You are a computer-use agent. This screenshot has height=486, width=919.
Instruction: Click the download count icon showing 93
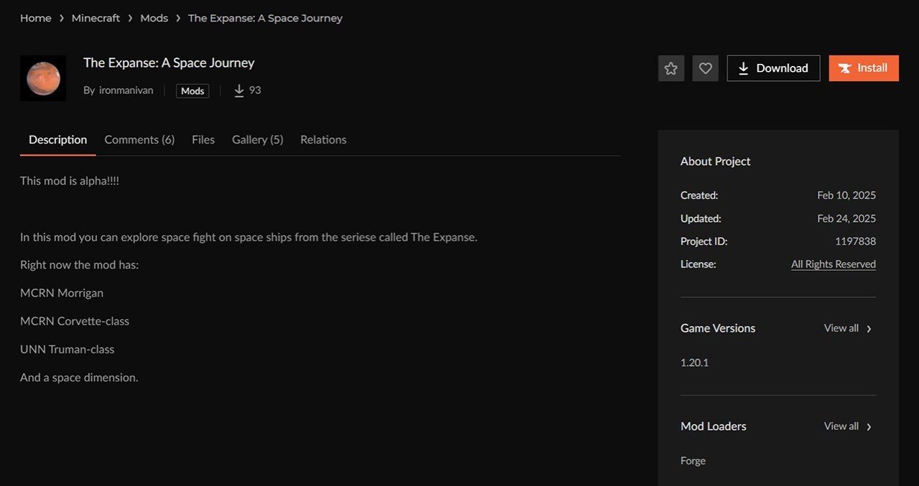tap(239, 90)
